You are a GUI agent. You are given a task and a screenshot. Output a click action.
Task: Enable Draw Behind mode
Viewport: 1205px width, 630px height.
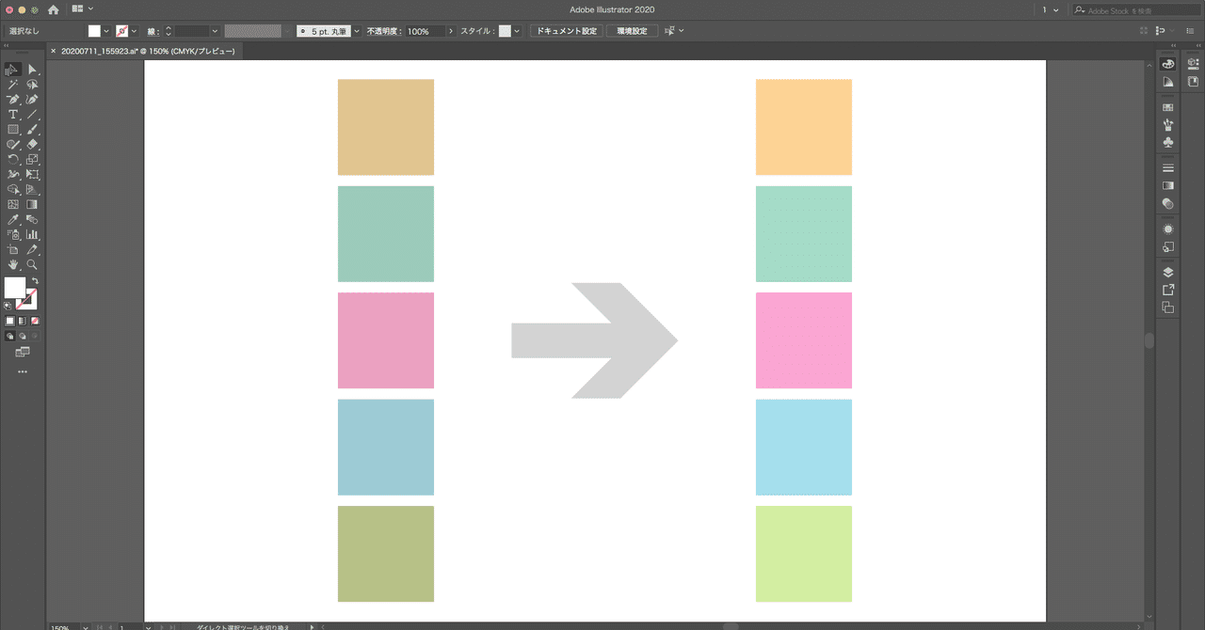(x=21, y=335)
